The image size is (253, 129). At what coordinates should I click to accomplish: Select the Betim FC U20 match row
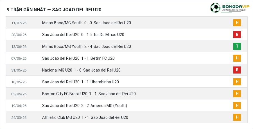(126, 58)
